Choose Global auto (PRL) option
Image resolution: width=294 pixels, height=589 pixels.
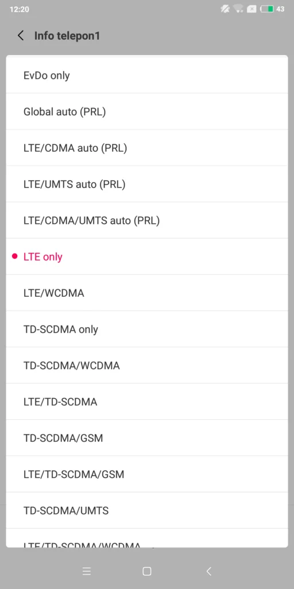click(x=147, y=112)
